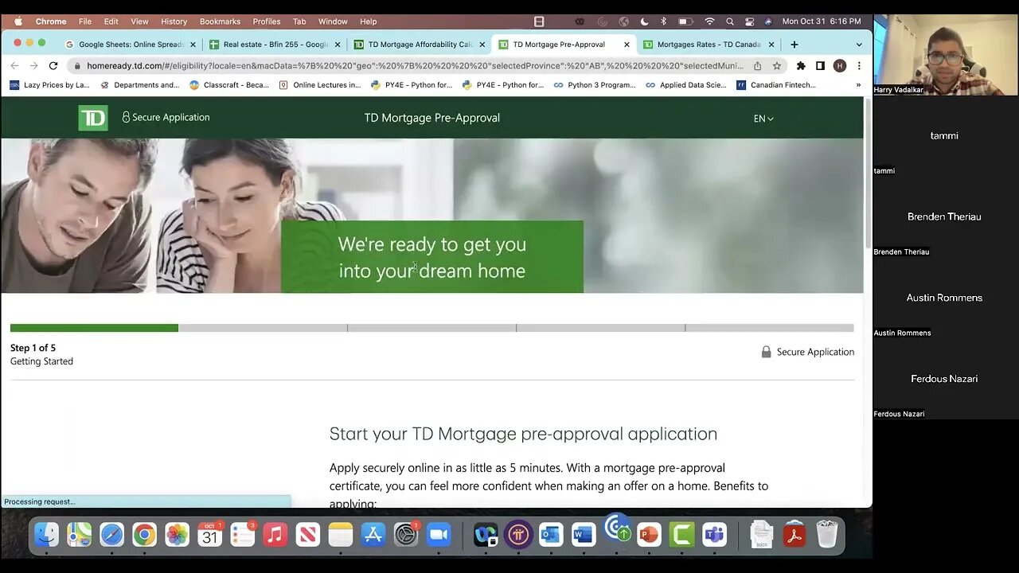Image resolution: width=1019 pixels, height=573 pixels.
Task: Open the Lazy Prices by La... bookmark
Action: click(49, 85)
